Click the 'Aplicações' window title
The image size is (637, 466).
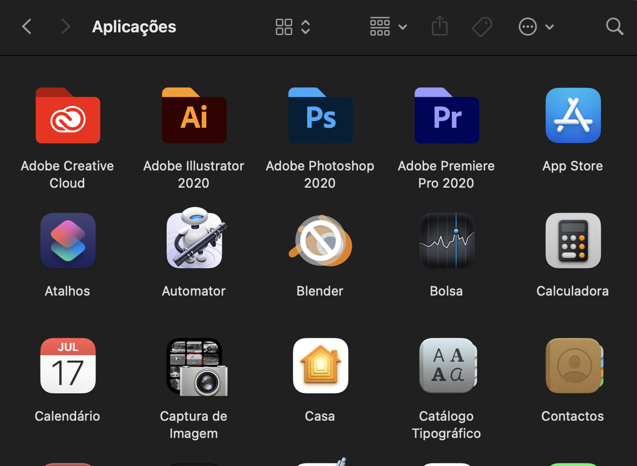pos(134,27)
